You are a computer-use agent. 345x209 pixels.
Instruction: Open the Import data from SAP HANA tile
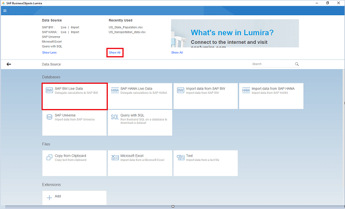click(x=271, y=96)
